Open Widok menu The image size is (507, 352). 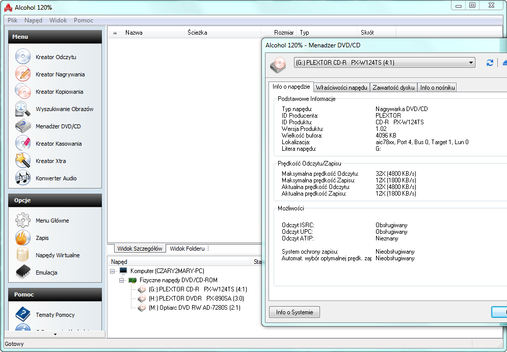(58, 20)
